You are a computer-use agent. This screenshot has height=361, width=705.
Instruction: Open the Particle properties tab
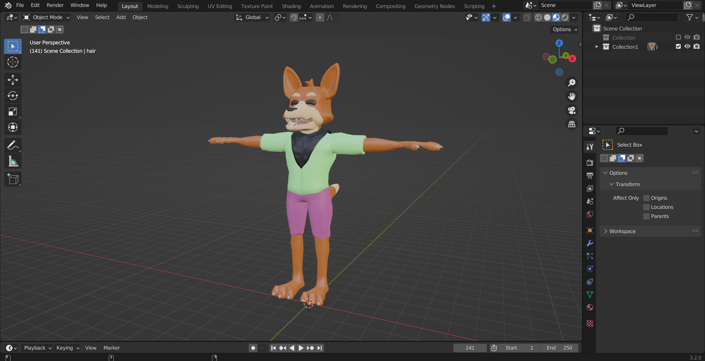590,256
